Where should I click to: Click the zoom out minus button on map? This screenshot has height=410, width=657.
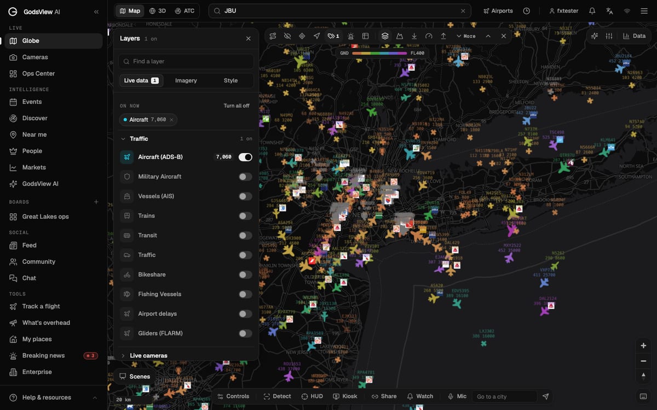click(643, 361)
